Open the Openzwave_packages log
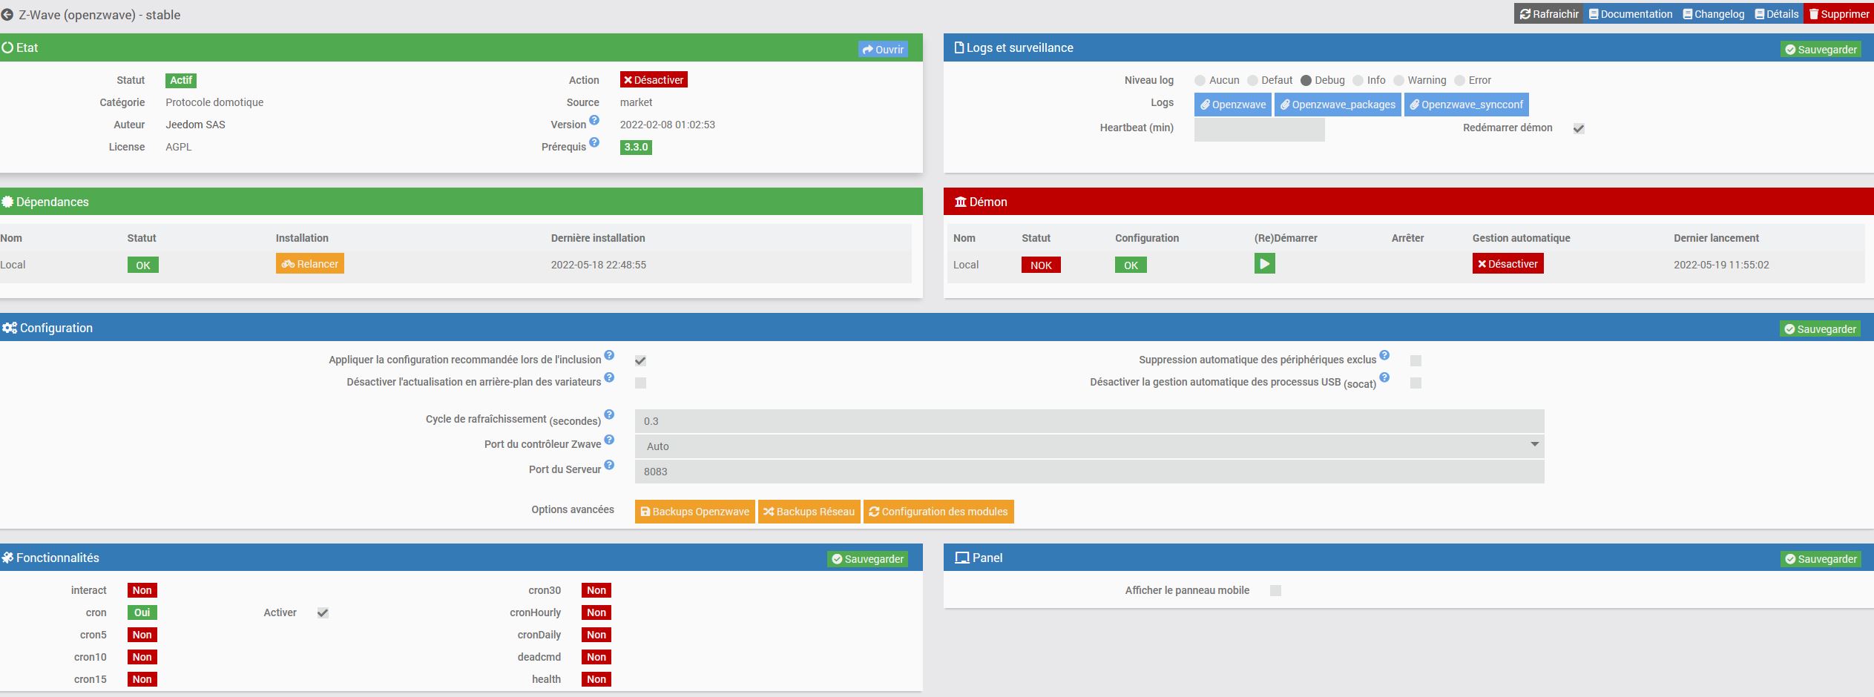1874x697 pixels. coord(1338,105)
